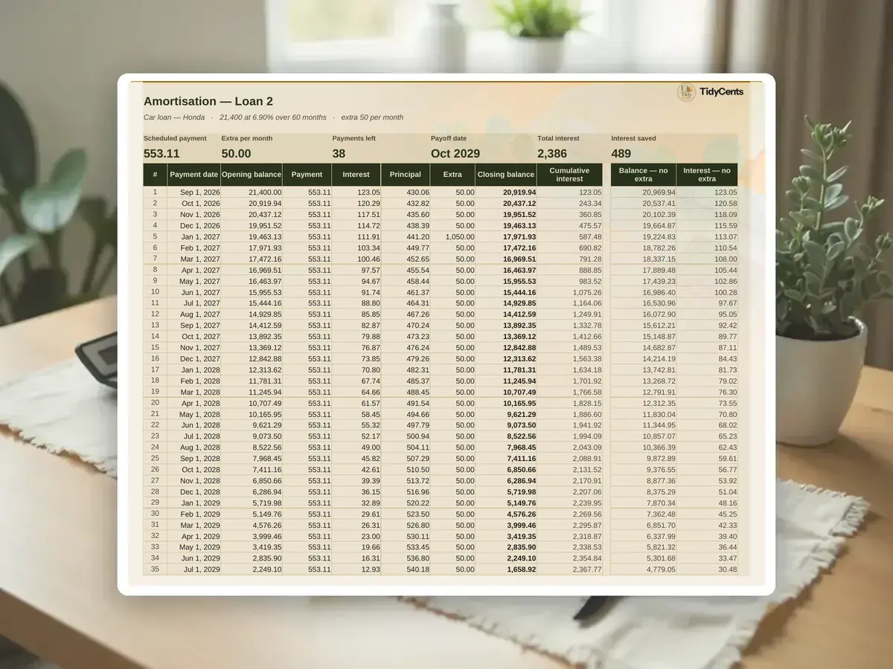This screenshot has width=893, height=669.
Task: Click the extra payment cell 1,050.00
Action: click(452, 236)
